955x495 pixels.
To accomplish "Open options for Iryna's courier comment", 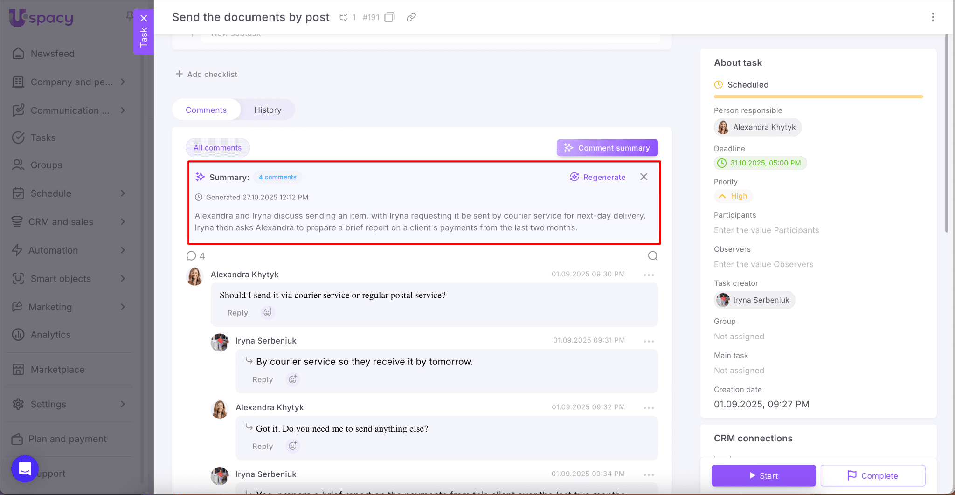I will [x=649, y=342].
